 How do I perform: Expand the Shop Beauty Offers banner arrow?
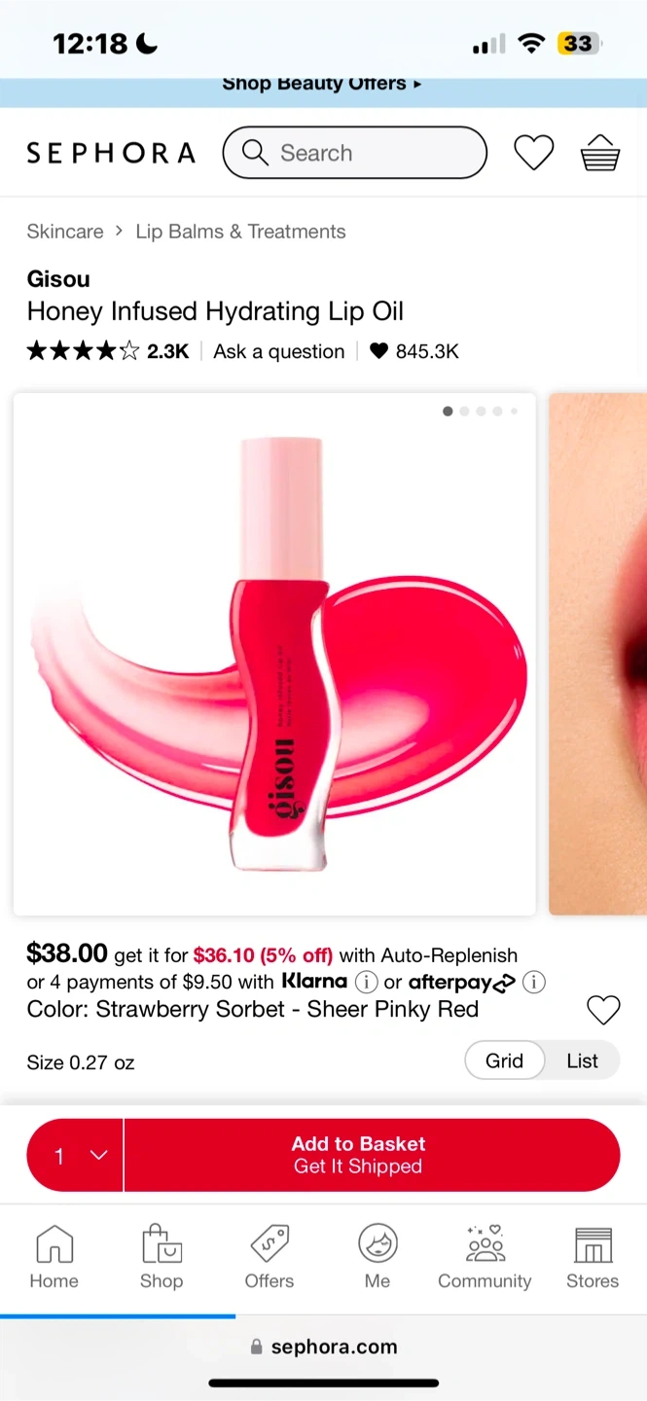[417, 84]
